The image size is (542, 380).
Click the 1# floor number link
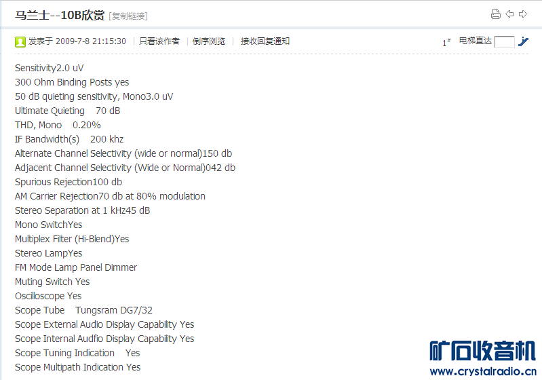tap(446, 42)
